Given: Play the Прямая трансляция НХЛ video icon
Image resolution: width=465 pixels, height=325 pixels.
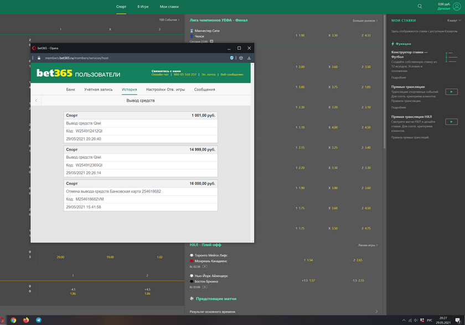Looking at the screenshot, I should coord(451,122).
